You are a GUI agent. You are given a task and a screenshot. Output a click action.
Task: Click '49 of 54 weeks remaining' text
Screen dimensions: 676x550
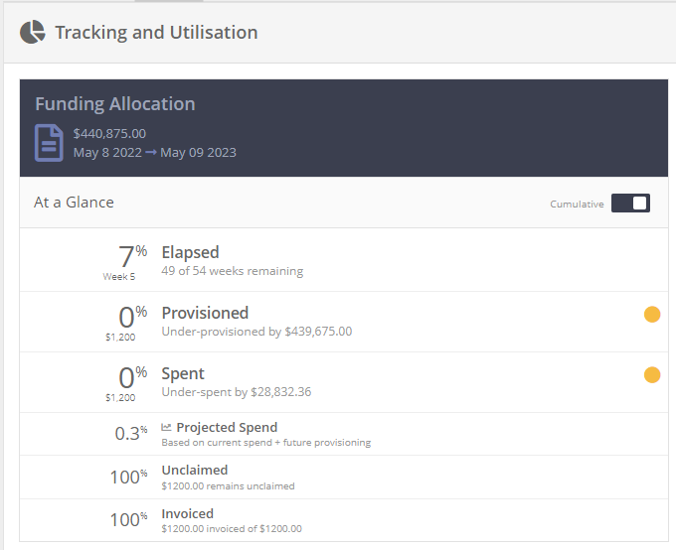[233, 271]
